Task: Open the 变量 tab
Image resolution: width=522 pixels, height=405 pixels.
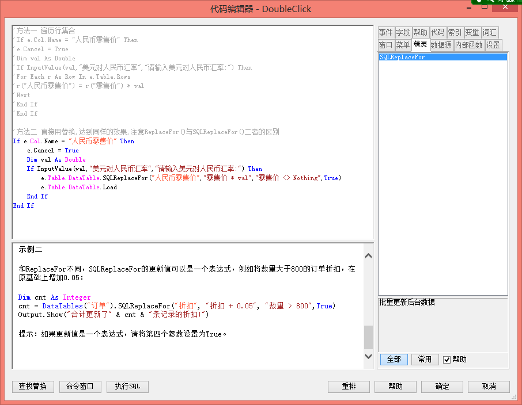Action: pos(472,33)
